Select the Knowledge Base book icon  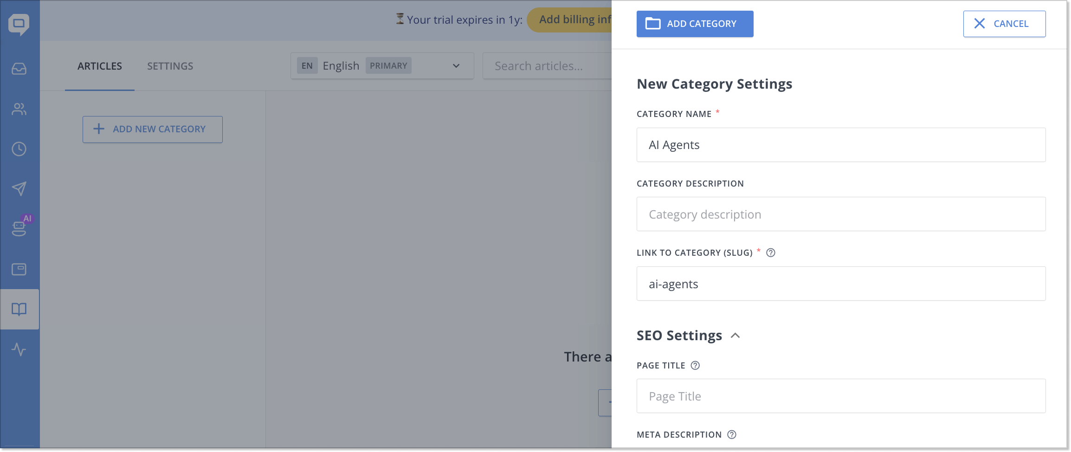point(19,309)
